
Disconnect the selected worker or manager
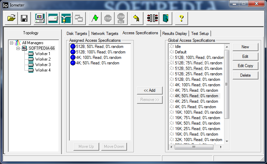[x=152, y=18]
